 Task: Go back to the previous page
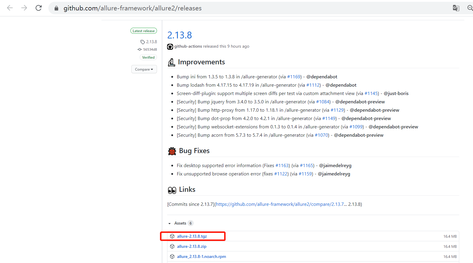coord(10,8)
